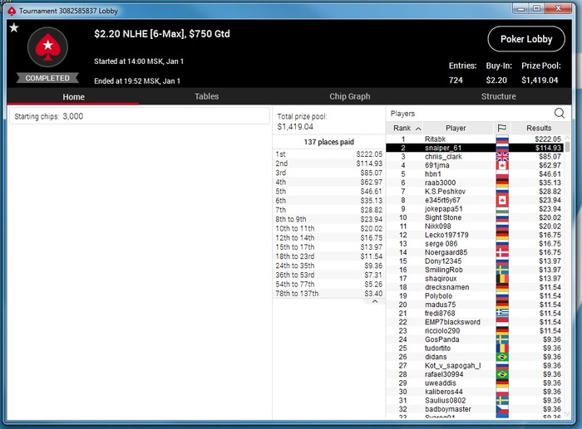The width and height of the screenshot is (582, 429).
Task: Click the Poker Lobby button
Action: [x=526, y=39]
